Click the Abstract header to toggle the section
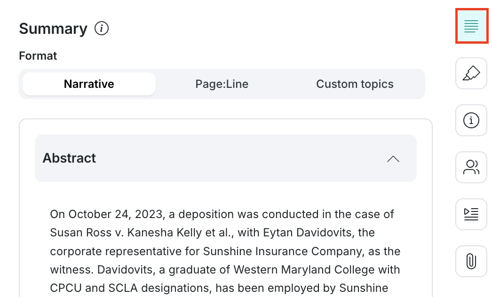Screen dimensions: 492x297 69,158
